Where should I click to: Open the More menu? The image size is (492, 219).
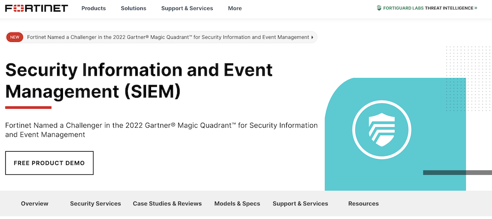235,8
